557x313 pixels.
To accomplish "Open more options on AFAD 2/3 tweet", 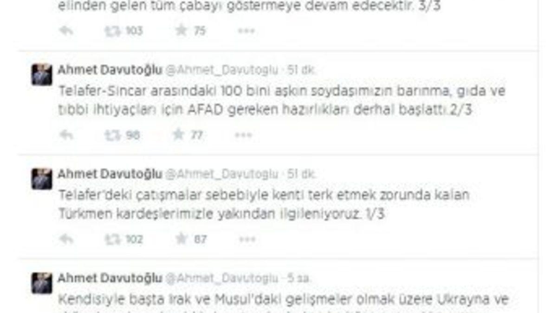I will click(x=243, y=135).
